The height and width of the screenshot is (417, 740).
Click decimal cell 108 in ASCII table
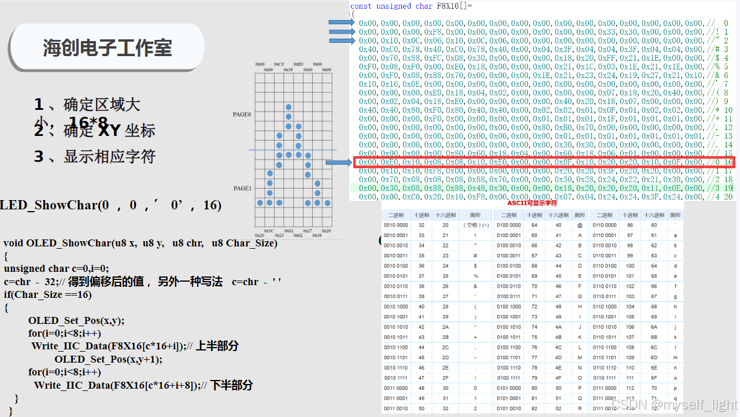tap(630, 347)
